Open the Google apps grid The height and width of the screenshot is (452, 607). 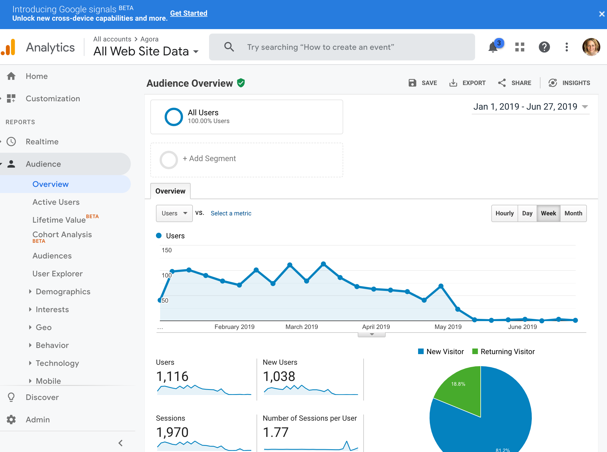pos(520,47)
